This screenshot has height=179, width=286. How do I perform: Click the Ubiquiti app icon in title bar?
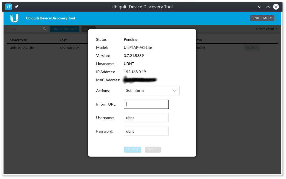[x=8, y=6]
